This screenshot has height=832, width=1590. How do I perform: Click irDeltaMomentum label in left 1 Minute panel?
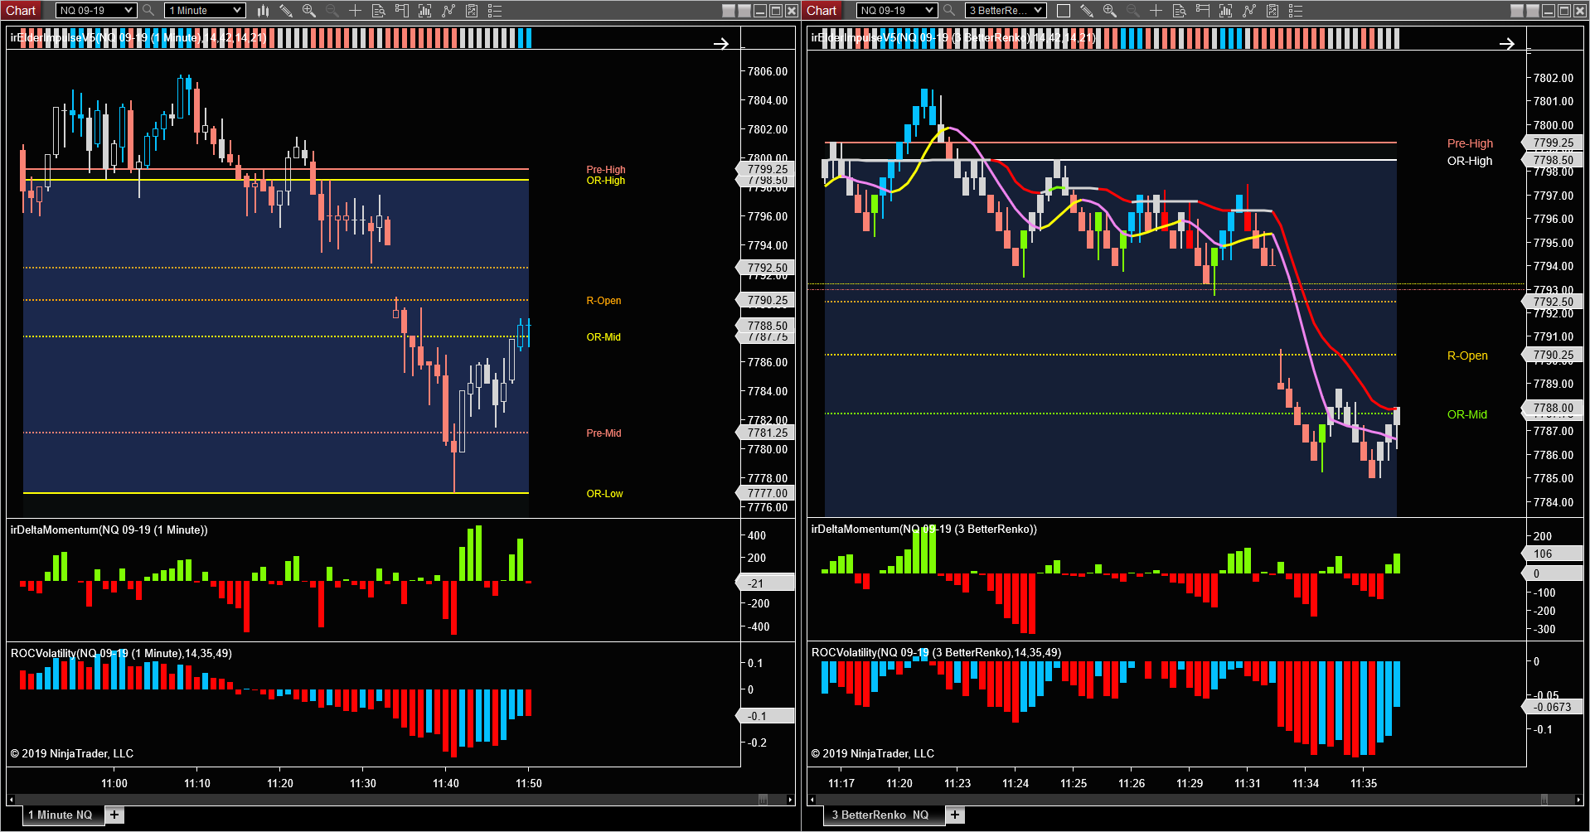109,530
